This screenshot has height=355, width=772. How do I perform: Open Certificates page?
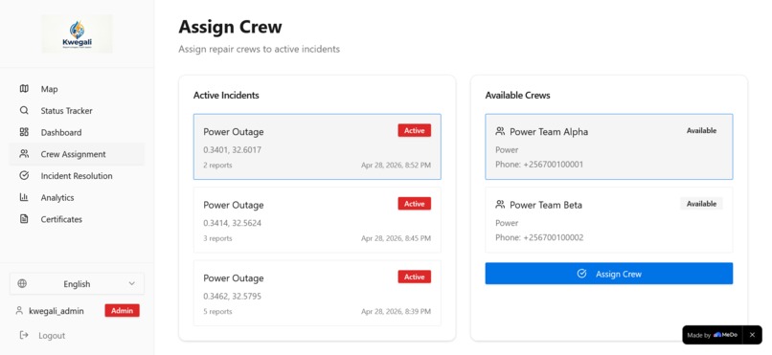[77, 219]
